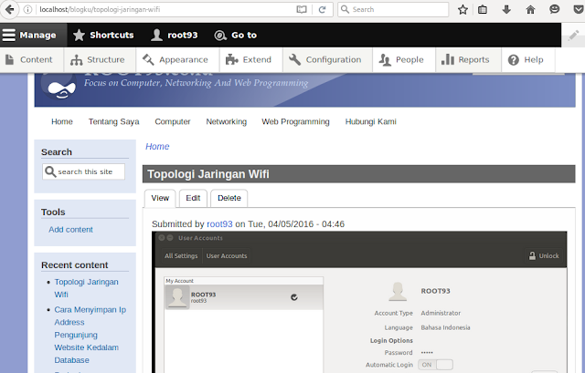Click User Accounts button in image toolbar
This screenshot has height=373, width=585.
click(227, 255)
